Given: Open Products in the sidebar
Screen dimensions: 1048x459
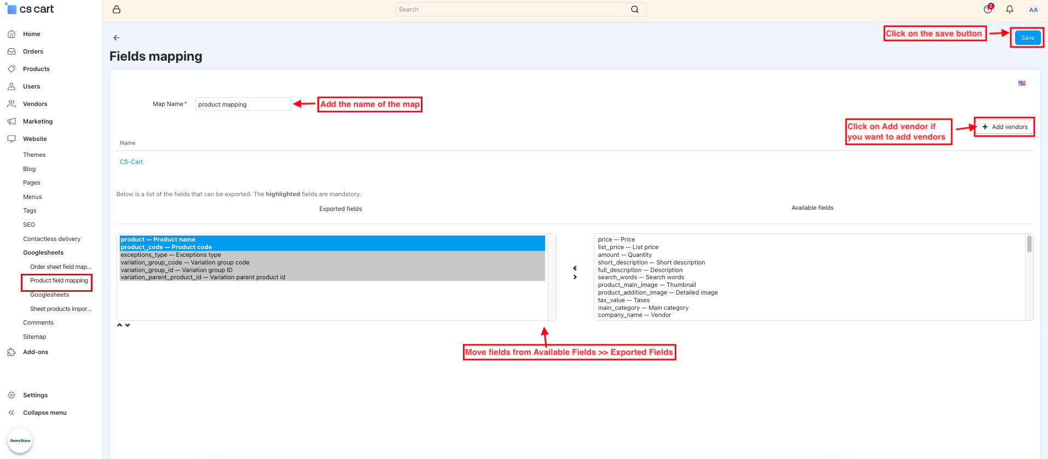Looking at the screenshot, I should pyautogui.click(x=36, y=69).
